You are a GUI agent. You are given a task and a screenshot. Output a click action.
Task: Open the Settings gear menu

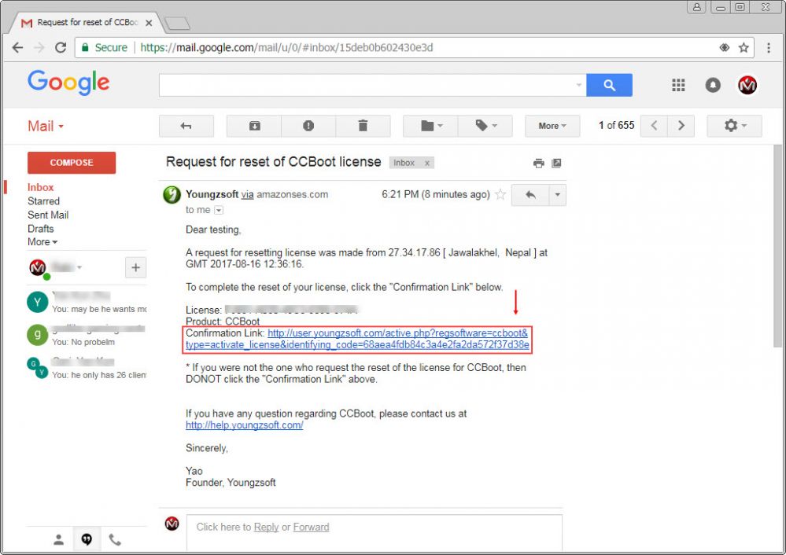coord(734,126)
